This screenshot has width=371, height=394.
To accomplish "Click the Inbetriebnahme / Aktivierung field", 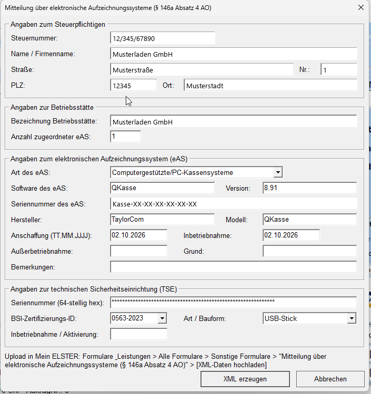I will [139, 334].
